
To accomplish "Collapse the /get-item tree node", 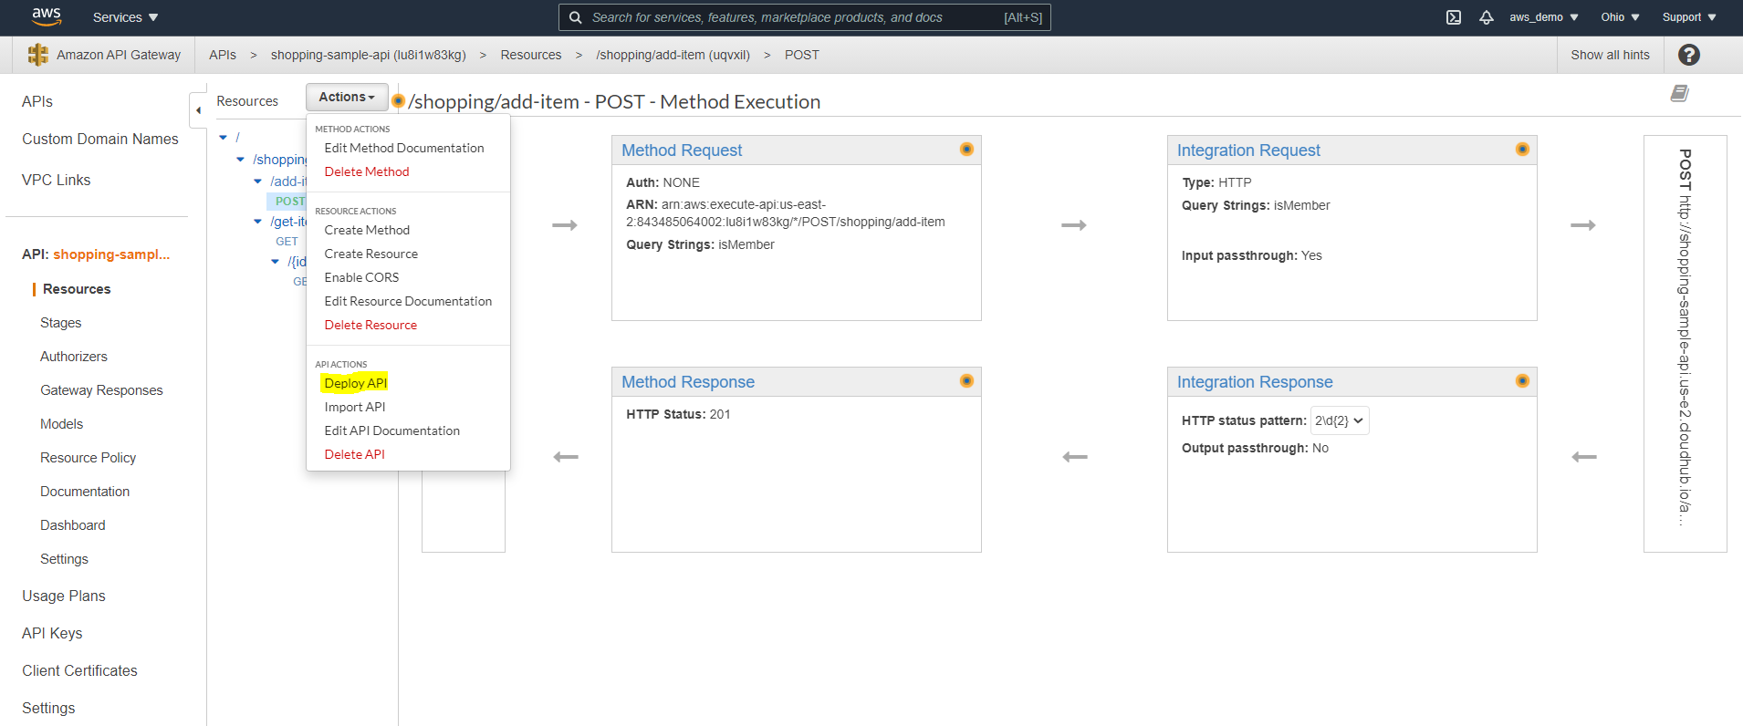I will click(257, 222).
